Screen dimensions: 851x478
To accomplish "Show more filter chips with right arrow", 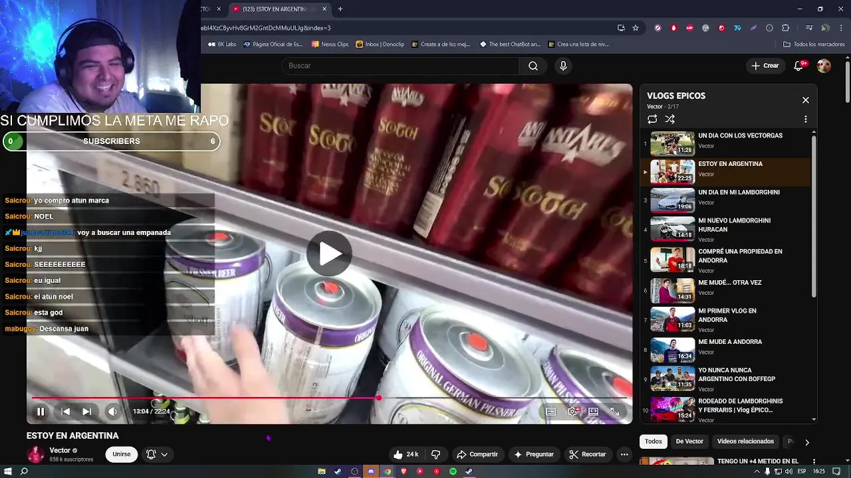I will coord(807,442).
